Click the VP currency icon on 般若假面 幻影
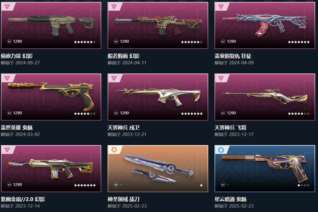Image resolution: width=318 pixels, height=212 pixels. [x=116, y=41]
